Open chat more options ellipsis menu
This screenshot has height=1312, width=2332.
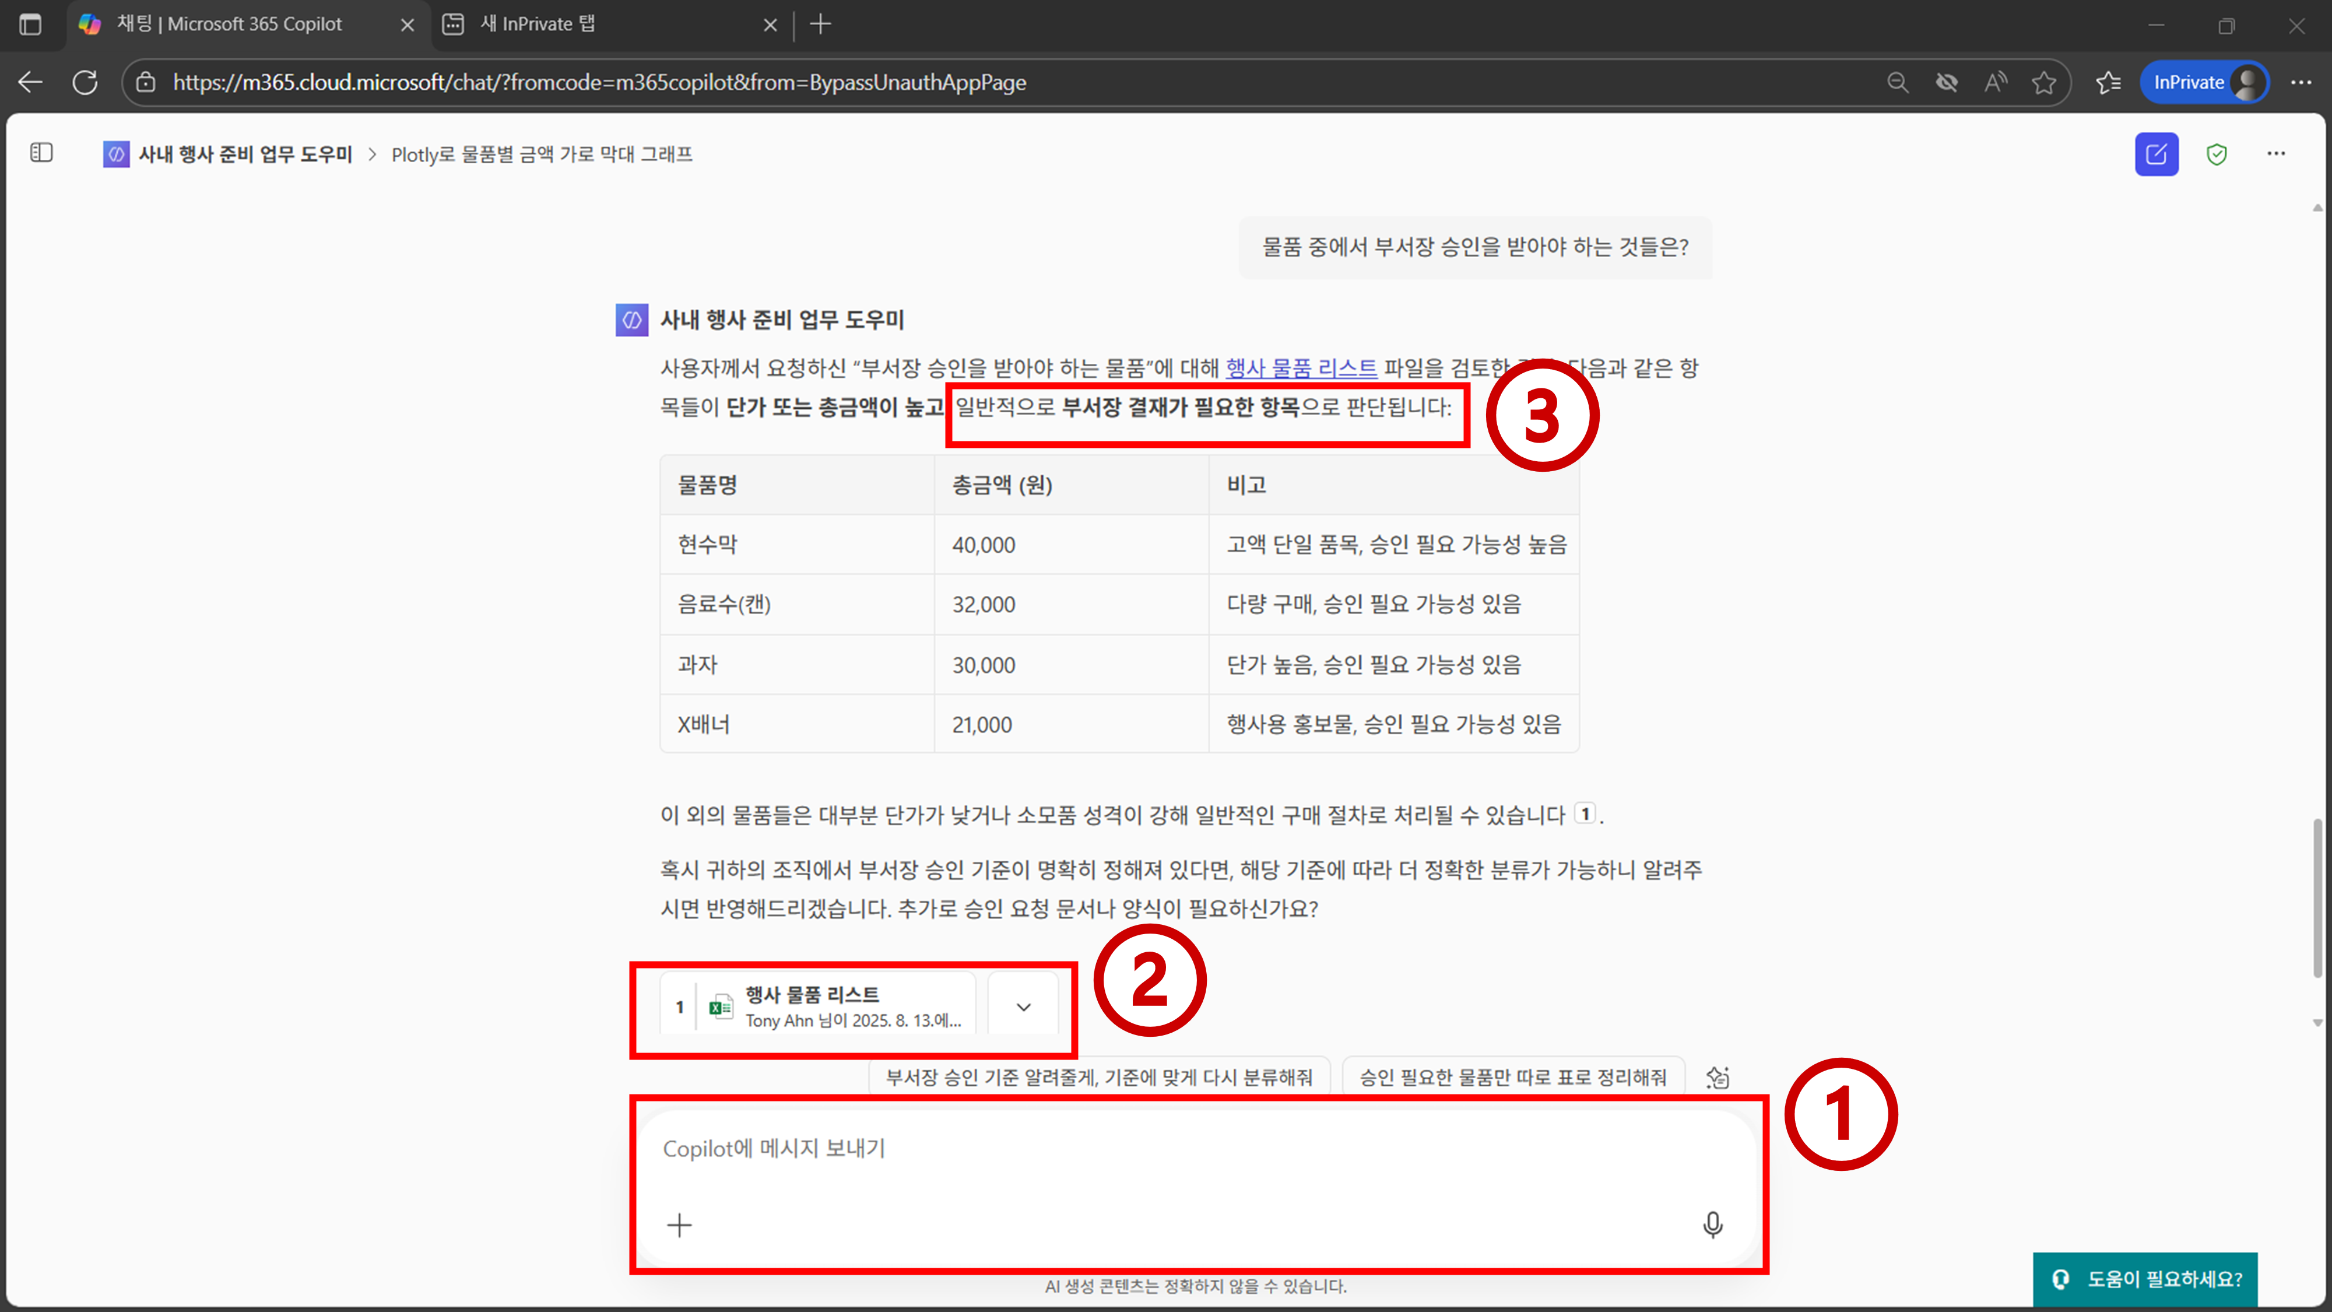pos(2276,154)
